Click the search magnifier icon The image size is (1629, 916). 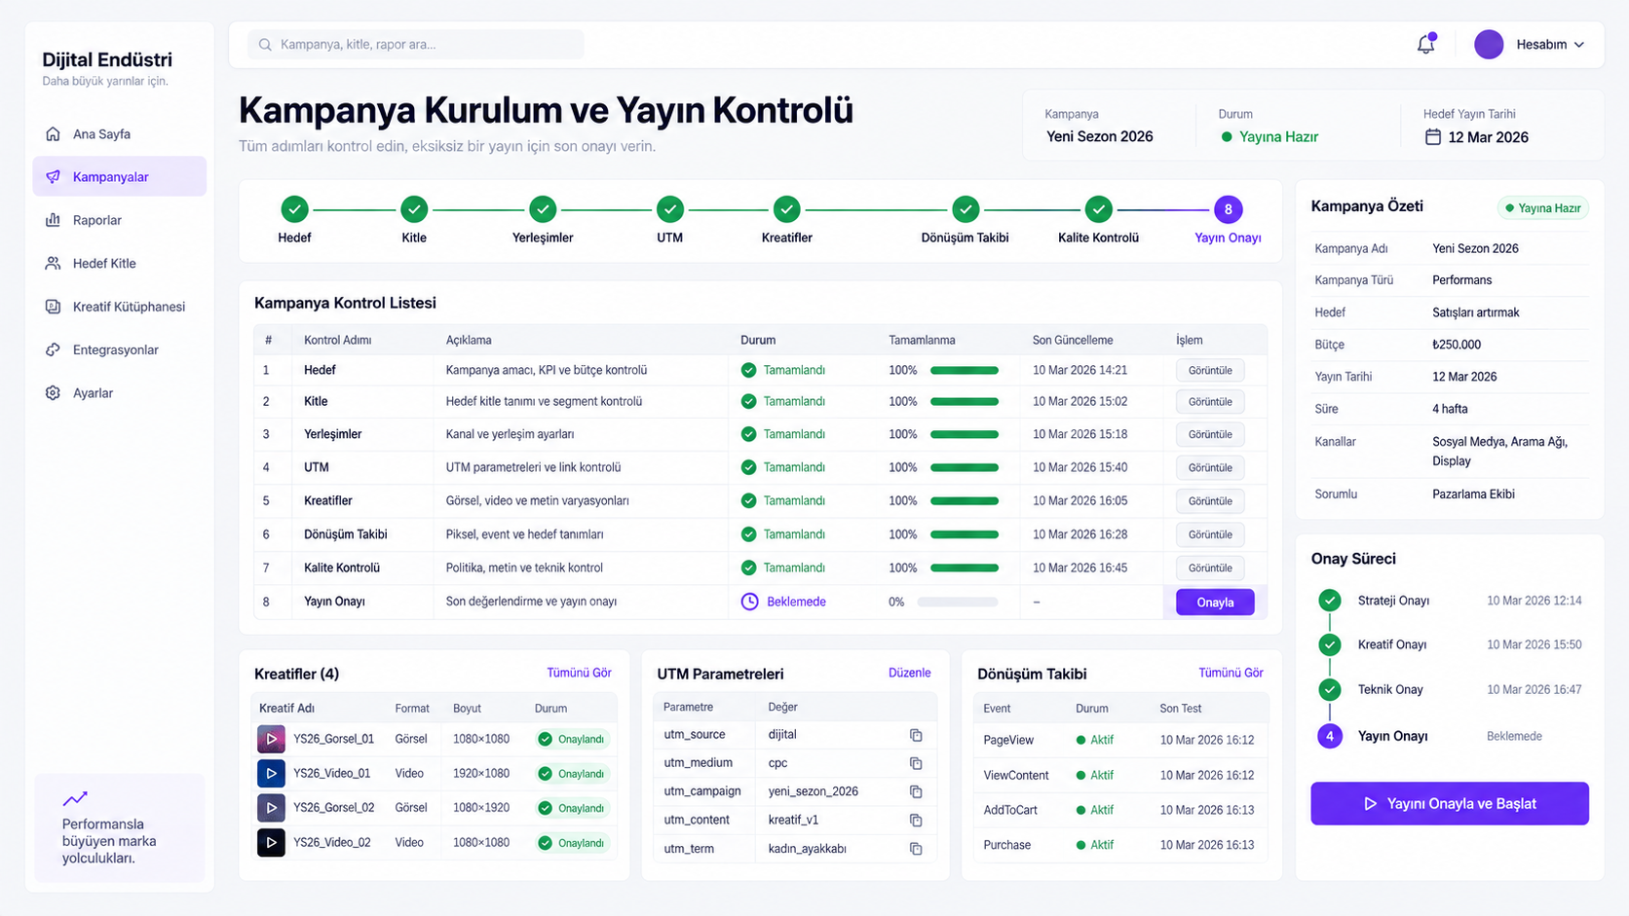pos(265,45)
